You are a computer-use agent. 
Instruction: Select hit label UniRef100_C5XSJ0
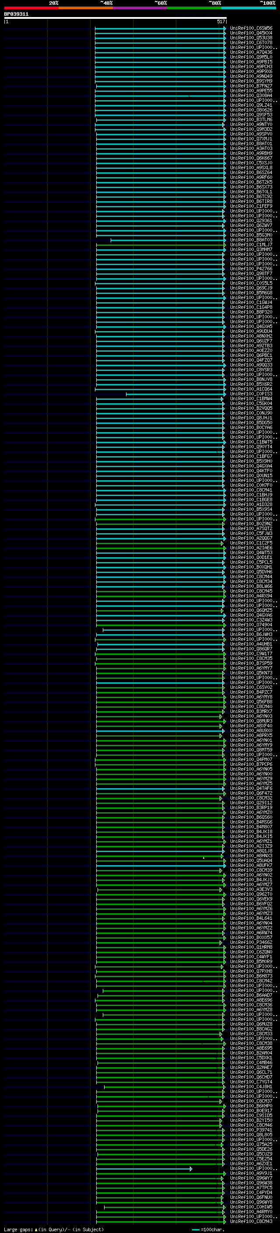251,163
